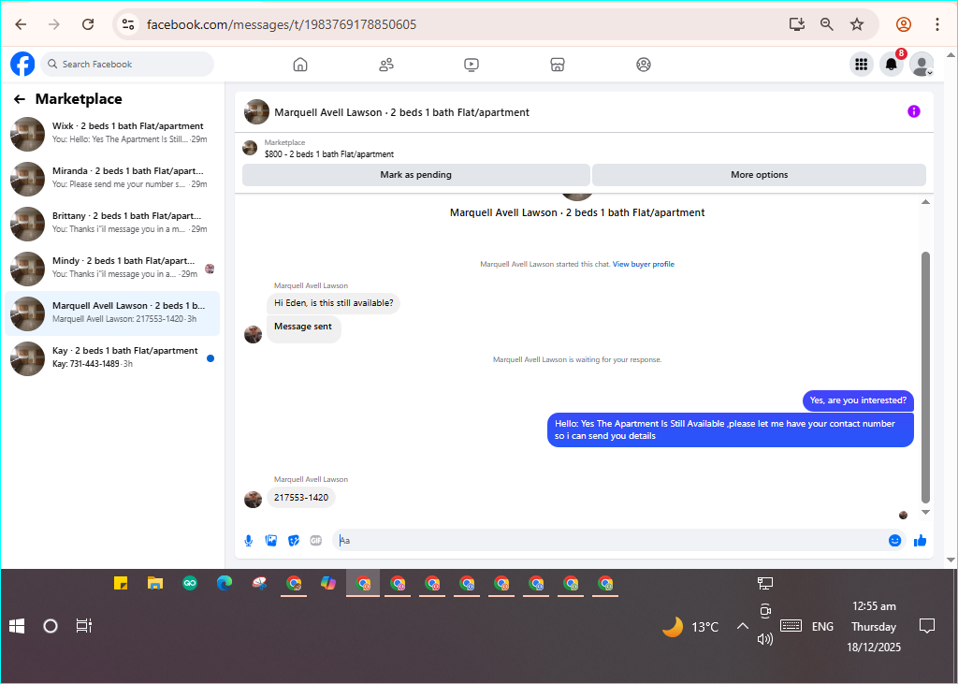958x684 pixels.
Task: Click the 13°C weather widget
Action: pyautogui.click(x=690, y=627)
